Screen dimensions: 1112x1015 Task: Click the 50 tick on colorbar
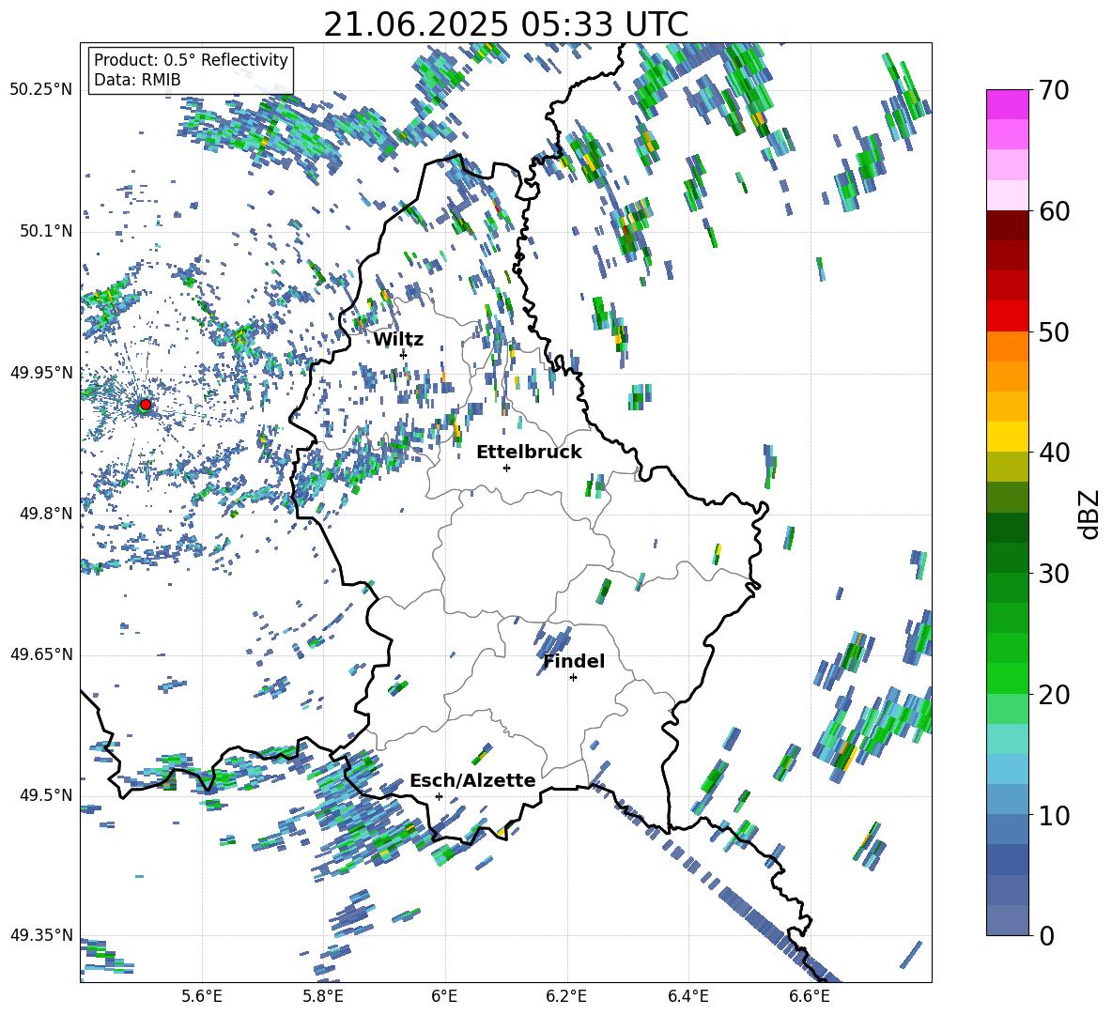[1054, 332]
